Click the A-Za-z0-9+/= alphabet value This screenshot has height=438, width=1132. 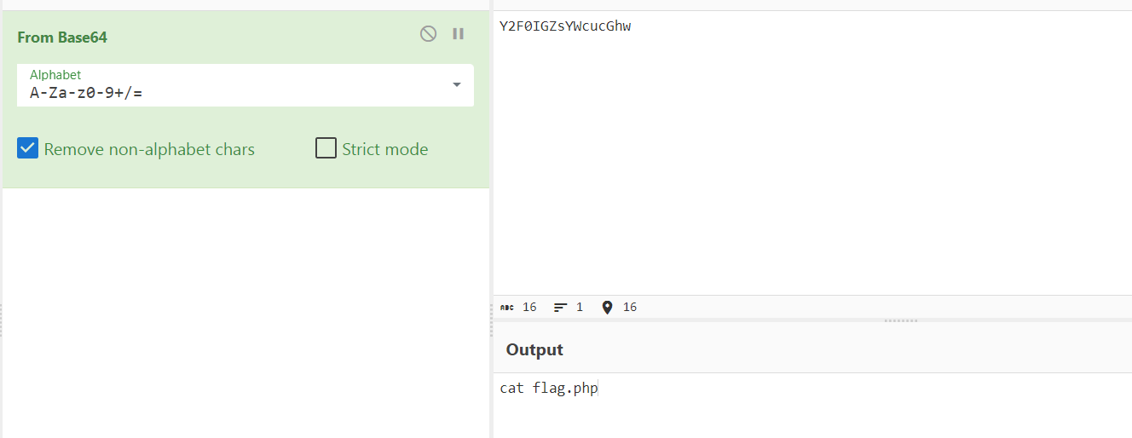tap(86, 93)
